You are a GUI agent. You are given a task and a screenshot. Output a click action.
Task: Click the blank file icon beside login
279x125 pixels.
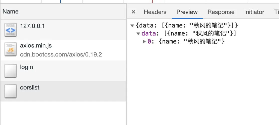pos(11,71)
